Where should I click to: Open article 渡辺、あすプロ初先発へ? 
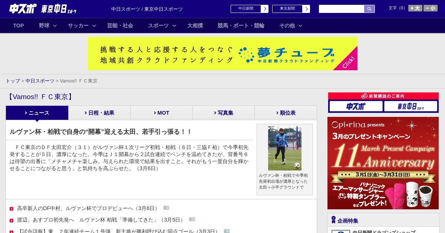click(x=101, y=220)
